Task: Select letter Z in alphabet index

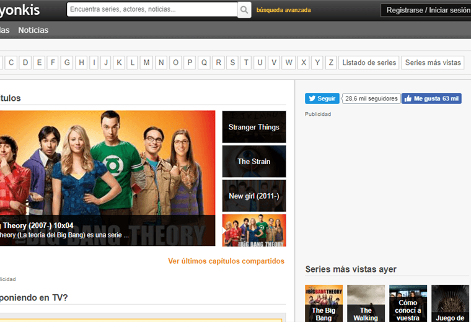Action: (x=332, y=63)
